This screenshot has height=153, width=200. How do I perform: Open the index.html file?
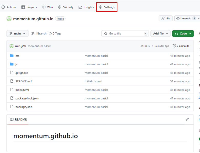[x=22, y=90]
